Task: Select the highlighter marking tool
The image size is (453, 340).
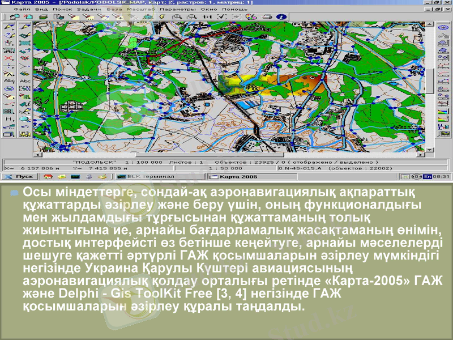Action: pos(7,96)
